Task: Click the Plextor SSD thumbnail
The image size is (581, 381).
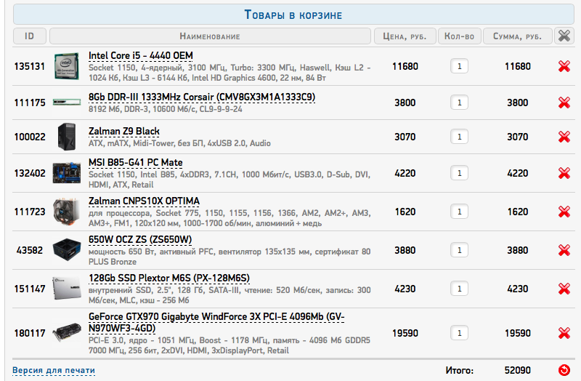Action: click(x=67, y=288)
